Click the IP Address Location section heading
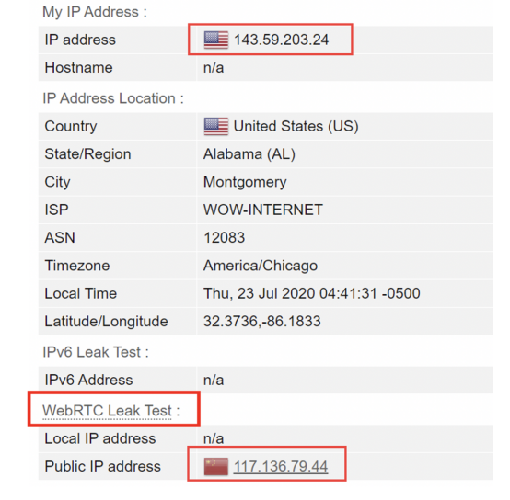510x500 pixels. (x=113, y=98)
